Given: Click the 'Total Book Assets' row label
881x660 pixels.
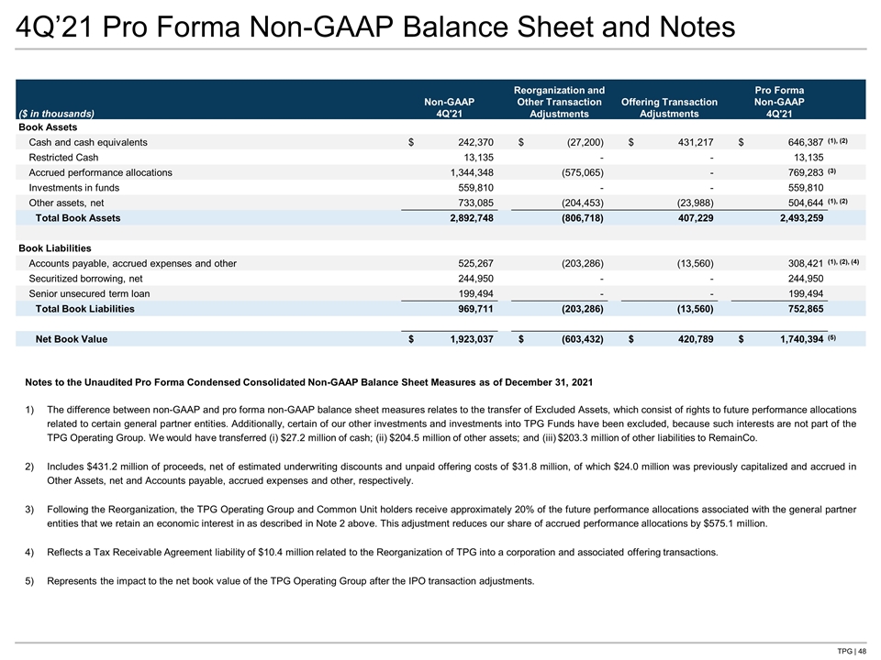Looking at the screenshot, I should [x=78, y=218].
